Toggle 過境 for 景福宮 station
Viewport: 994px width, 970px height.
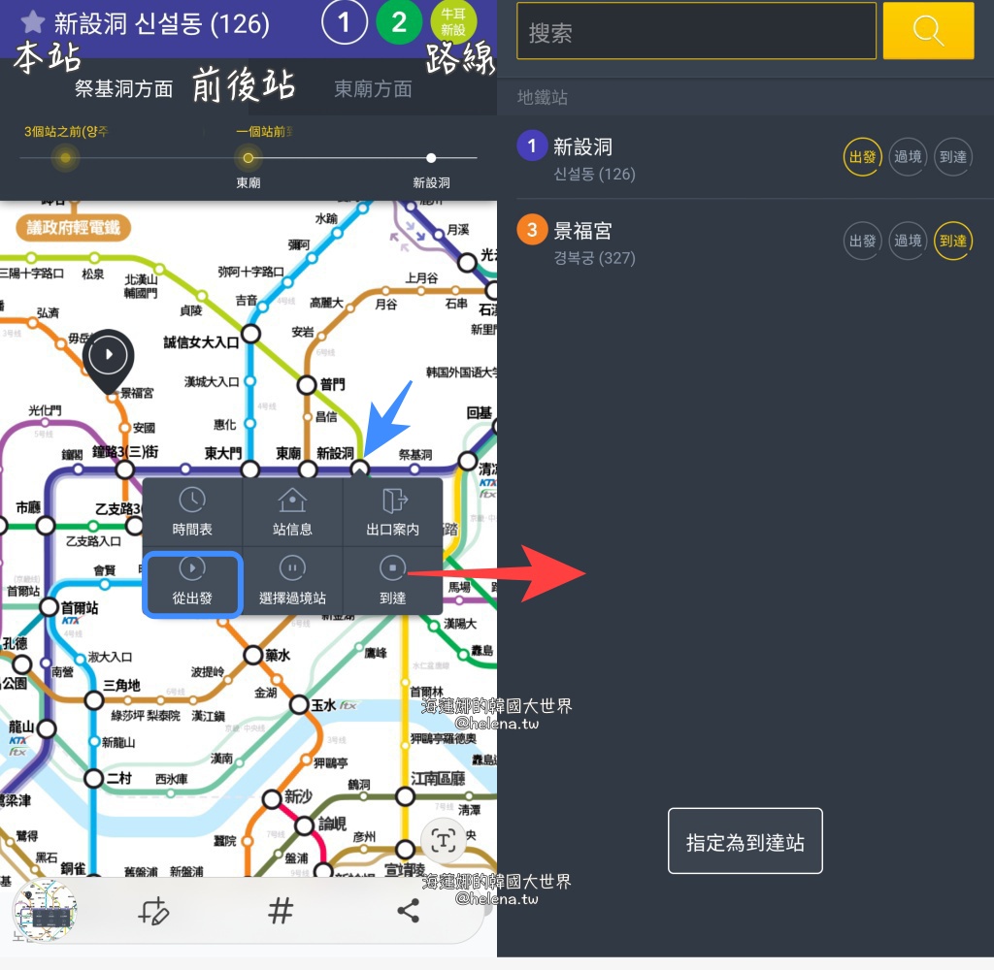click(x=908, y=241)
